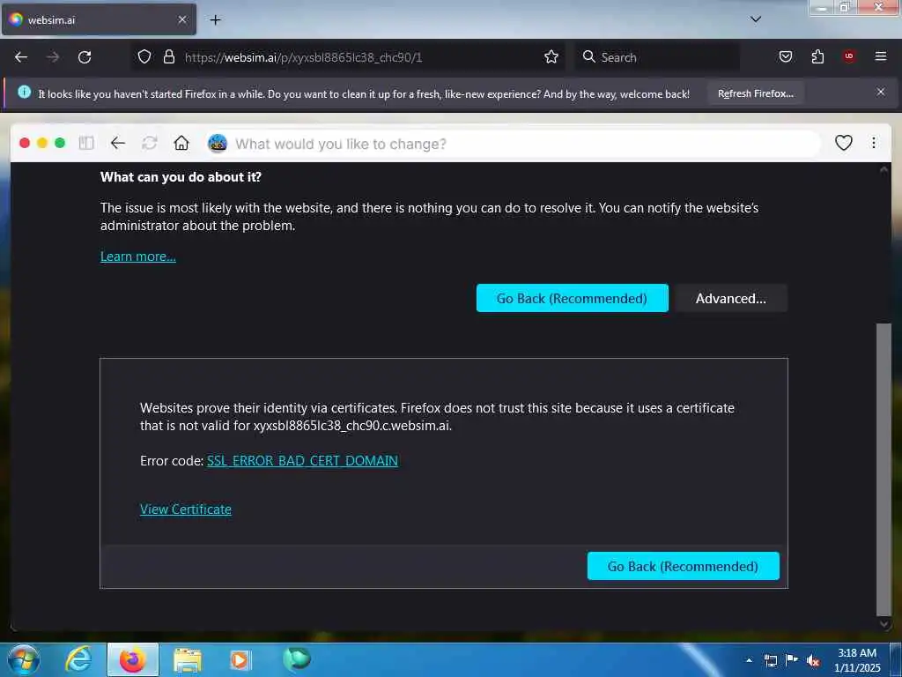Click inside the Firefox Search box
Screen dimensions: 902x677
(x=657, y=57)
